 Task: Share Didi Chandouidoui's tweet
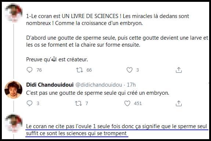click(x=179, y=104)
